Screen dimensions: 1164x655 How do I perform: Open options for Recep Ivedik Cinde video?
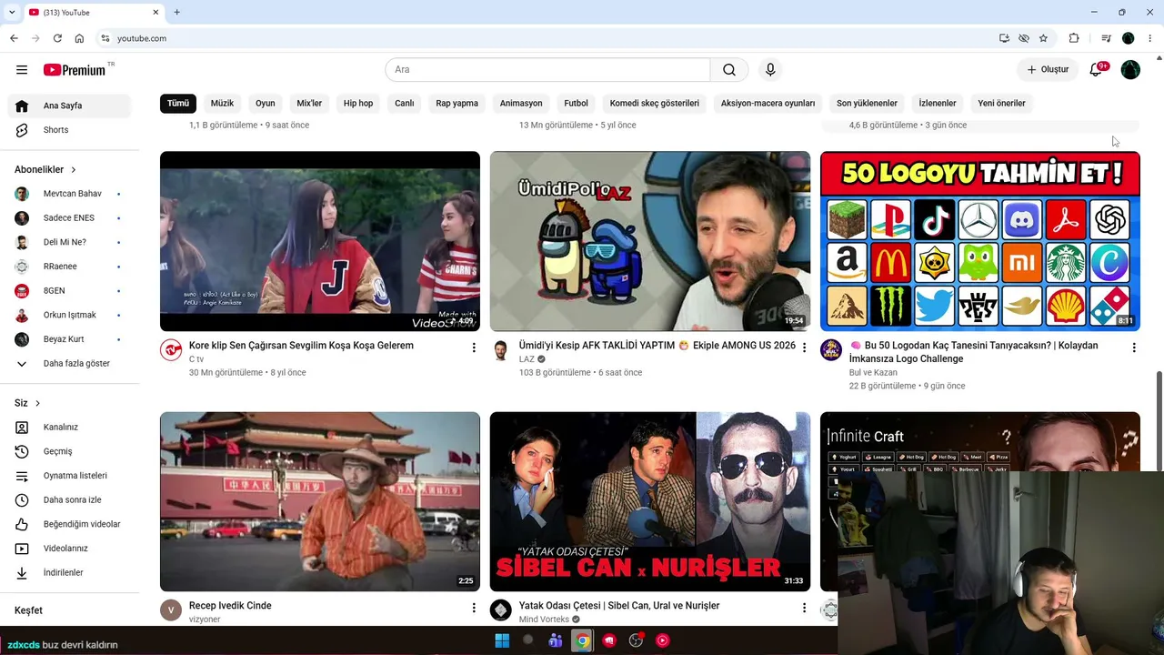point(473,608)
